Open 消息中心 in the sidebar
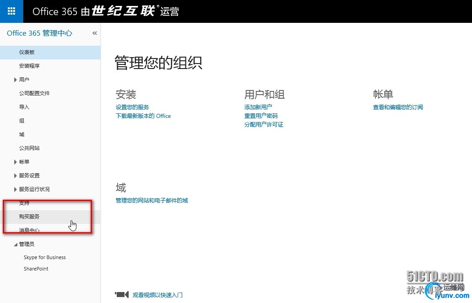Image resolution: width=472 pixels, height=303 pixels. point(29,230)
